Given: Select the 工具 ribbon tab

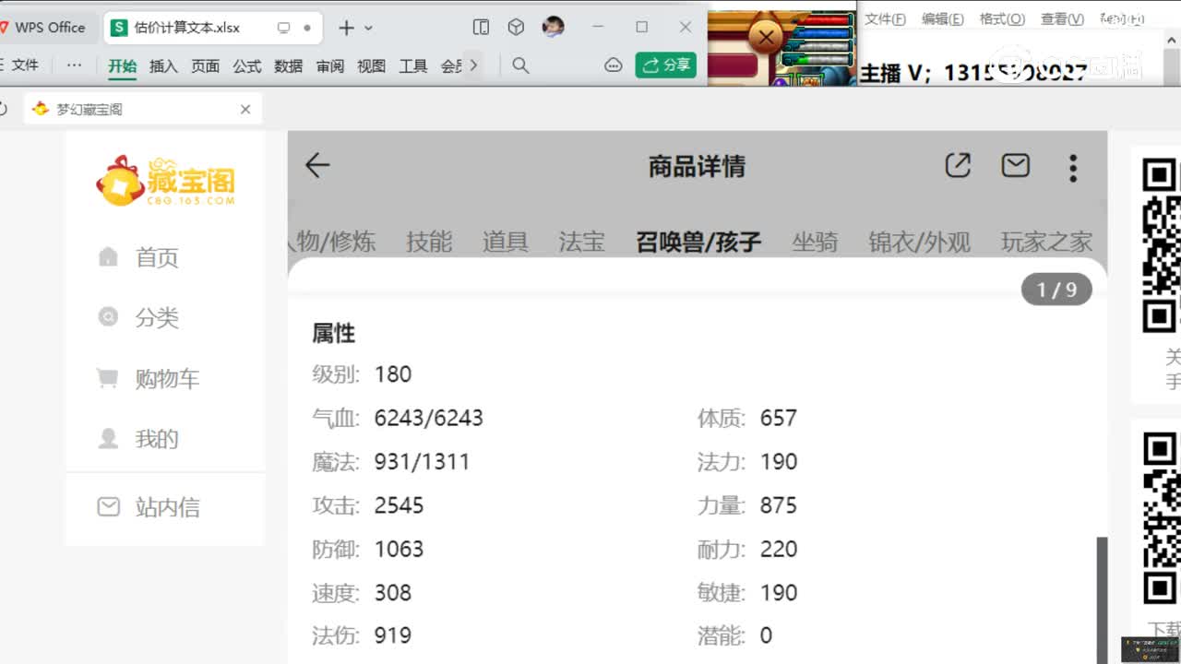Looking at the screenshot, I should coord(412,65).
